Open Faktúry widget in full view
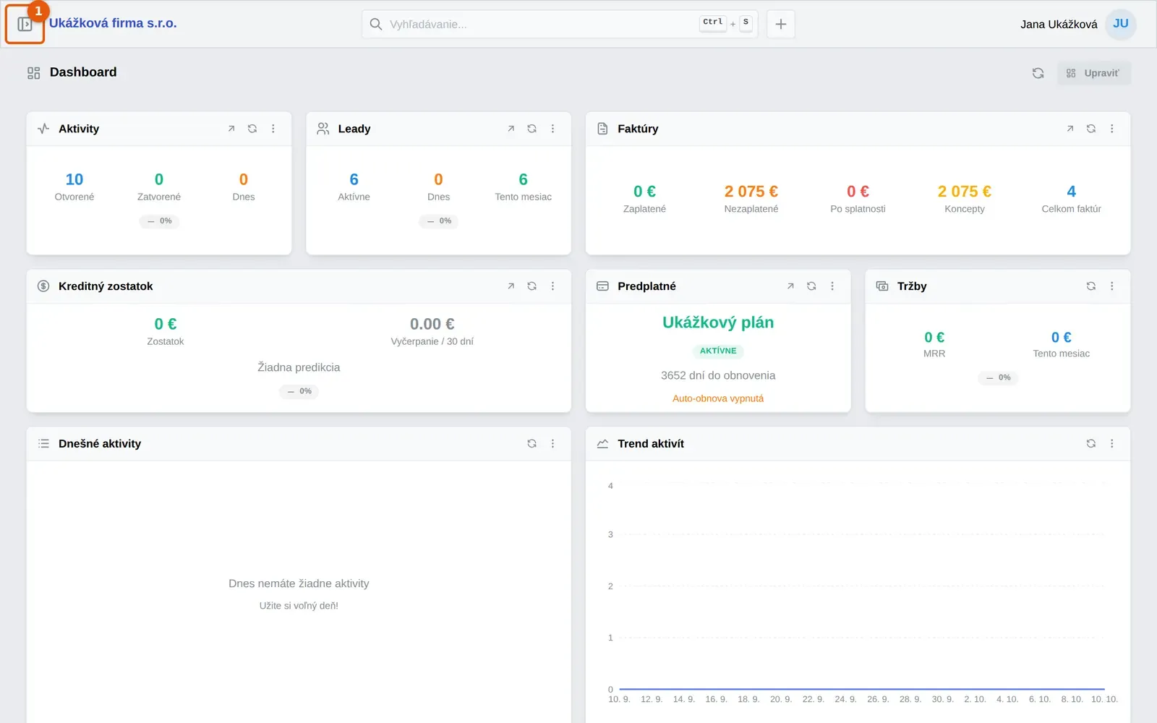This screenshot has height=723, width=1157. click(x=1070, y=129)
